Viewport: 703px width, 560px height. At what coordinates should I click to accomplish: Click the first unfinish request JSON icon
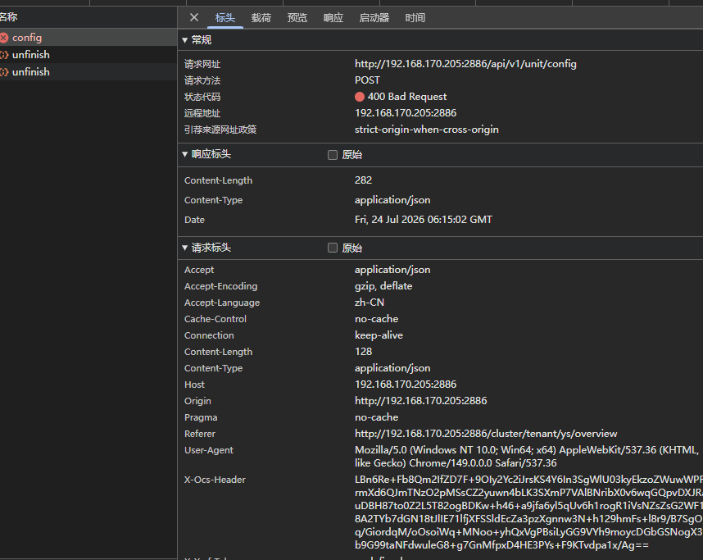point(3,55)
